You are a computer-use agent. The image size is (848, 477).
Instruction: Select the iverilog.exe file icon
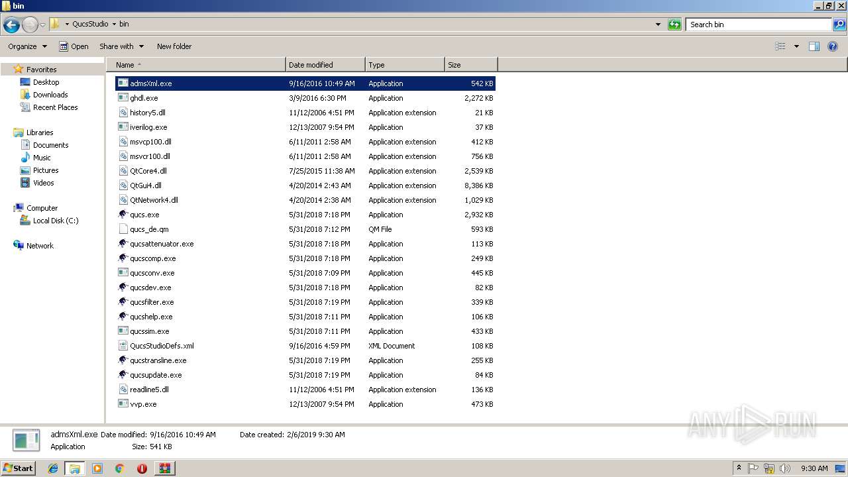tap(123, 127)
